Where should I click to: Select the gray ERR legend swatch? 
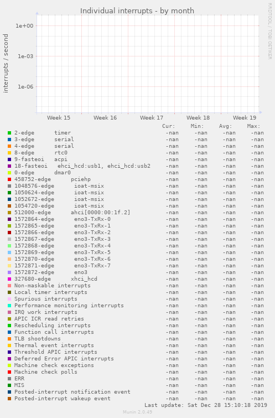click(9, 379)
